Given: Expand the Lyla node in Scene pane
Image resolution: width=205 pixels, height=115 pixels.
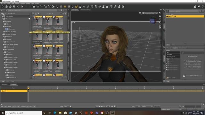Looking at the screenshot, I should pyautogui.click(x=171, y=16).
